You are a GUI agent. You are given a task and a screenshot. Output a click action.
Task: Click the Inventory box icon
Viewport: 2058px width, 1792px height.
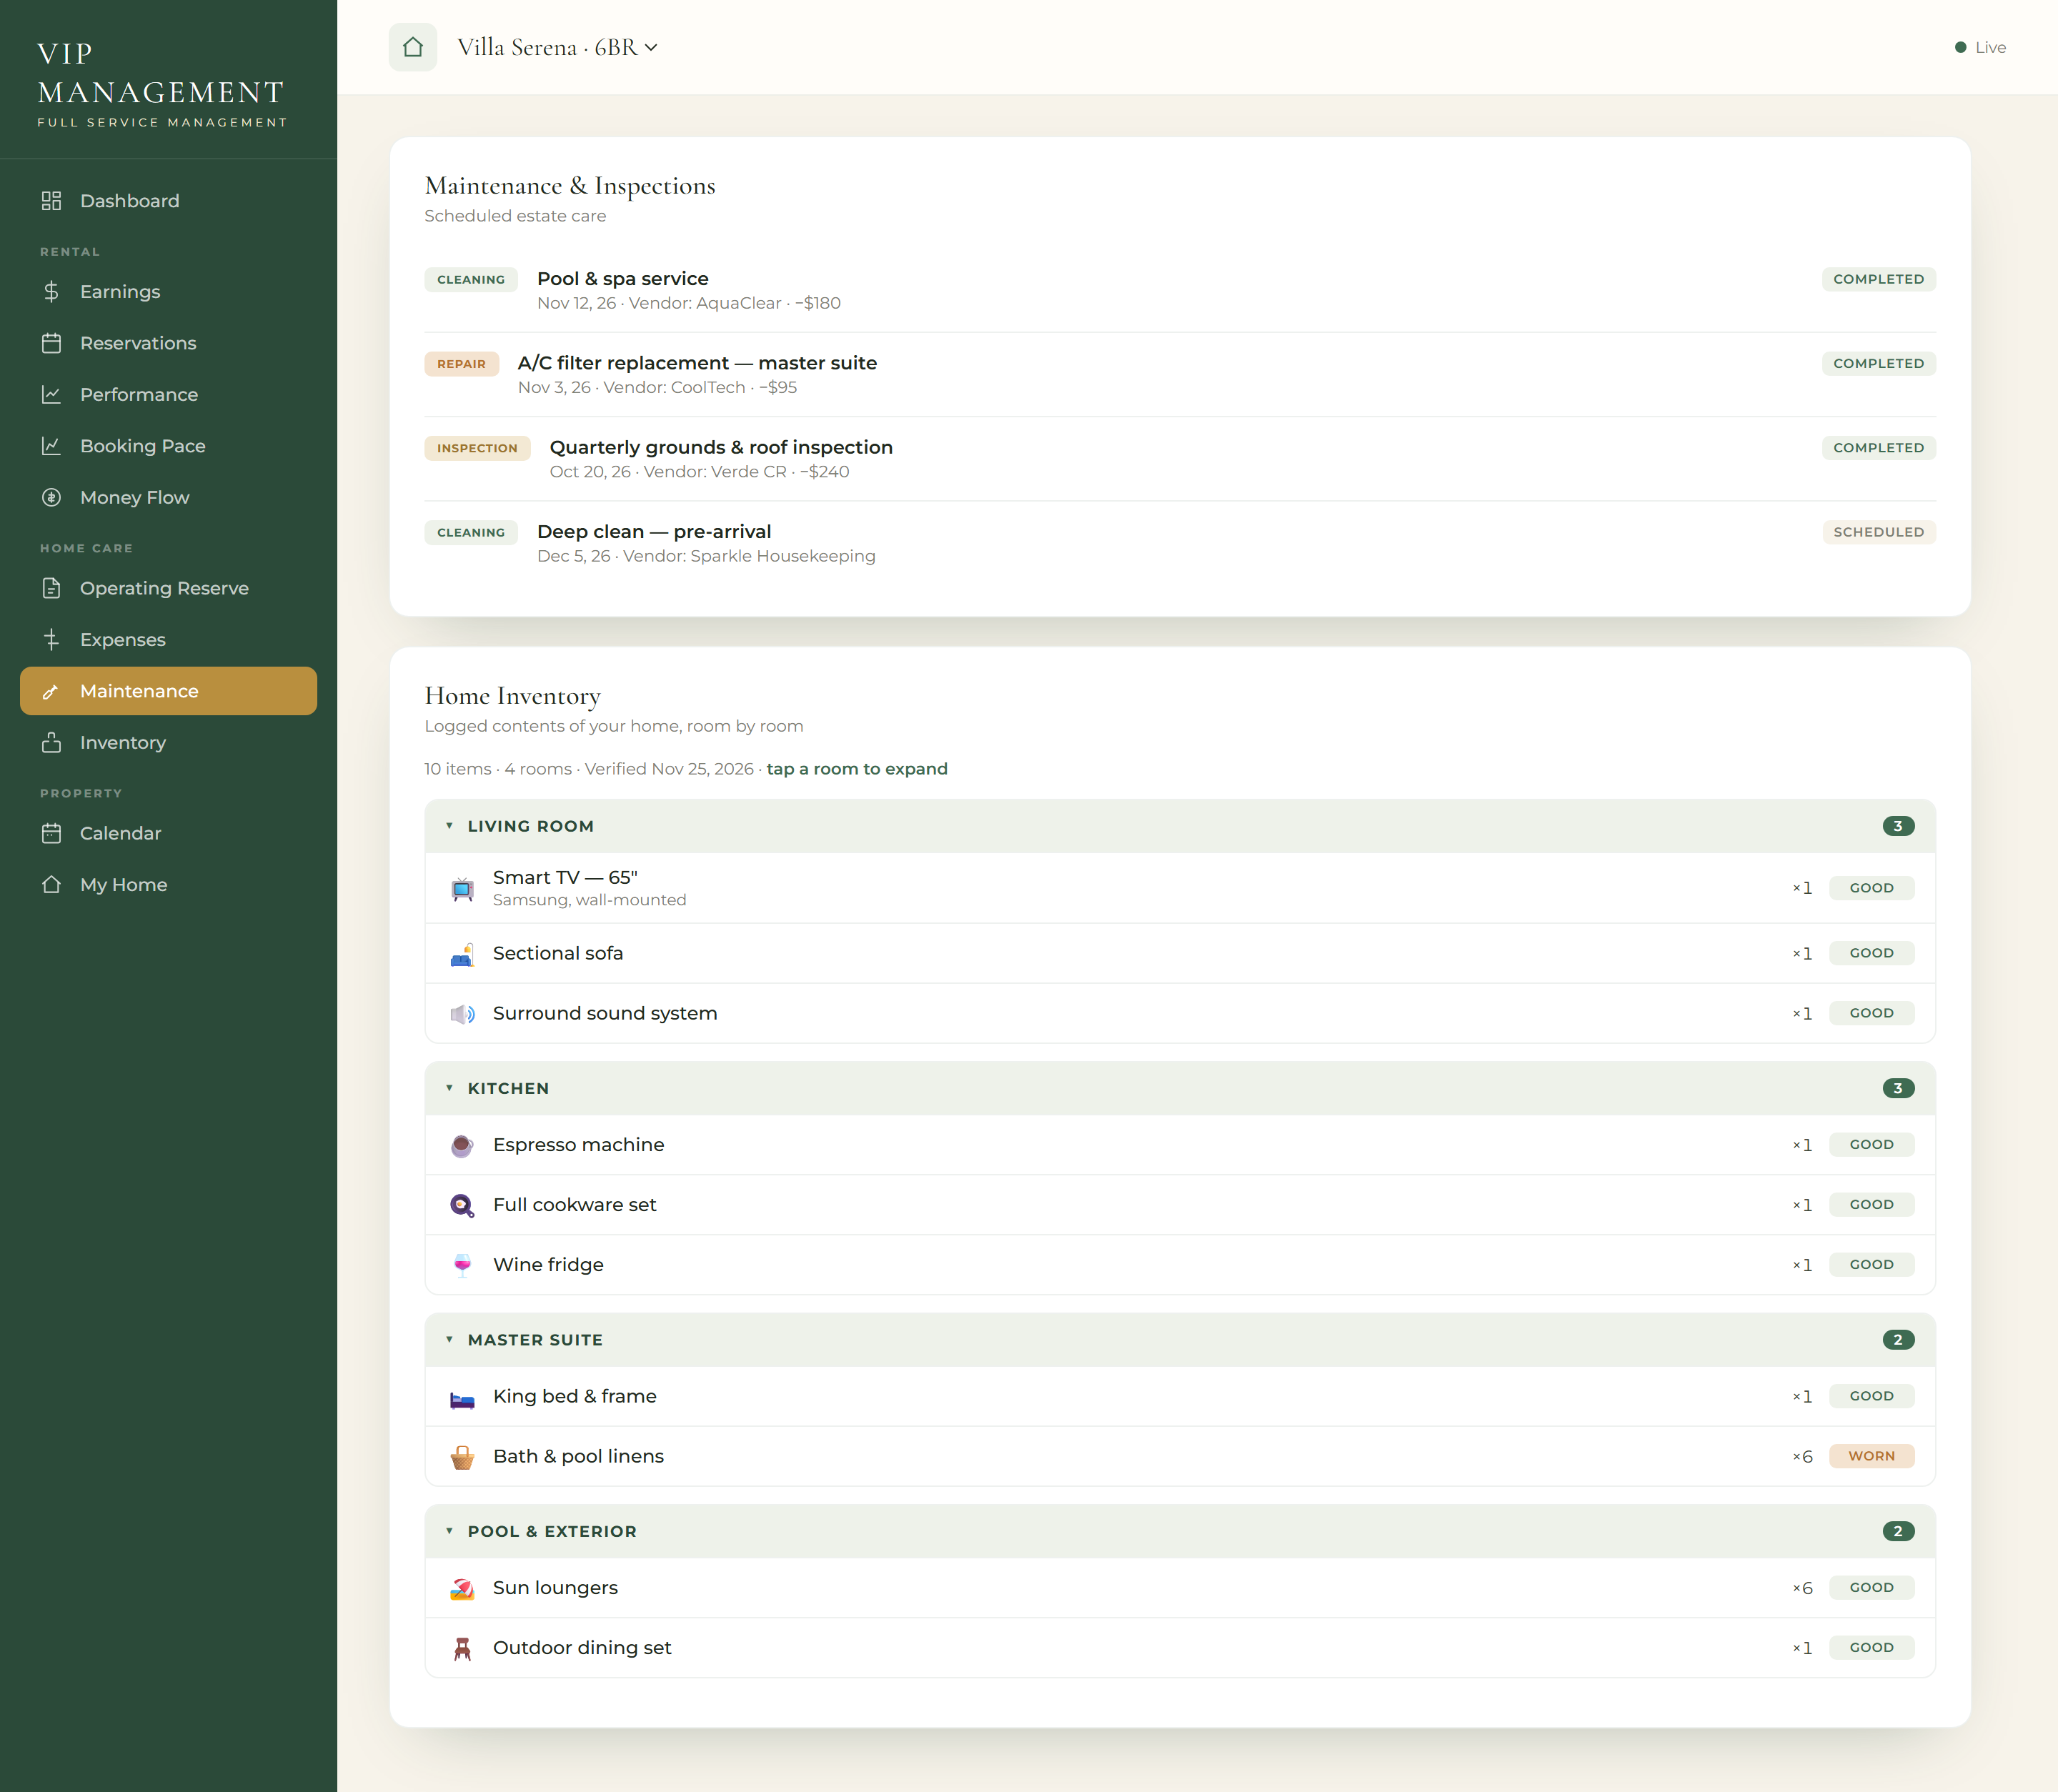click(52, 743)
